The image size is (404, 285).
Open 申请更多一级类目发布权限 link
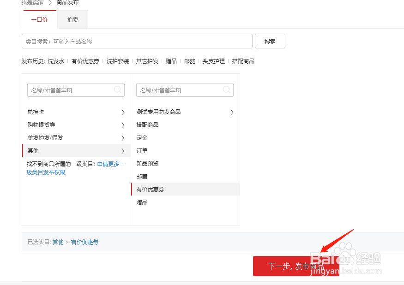click(76, 168)
